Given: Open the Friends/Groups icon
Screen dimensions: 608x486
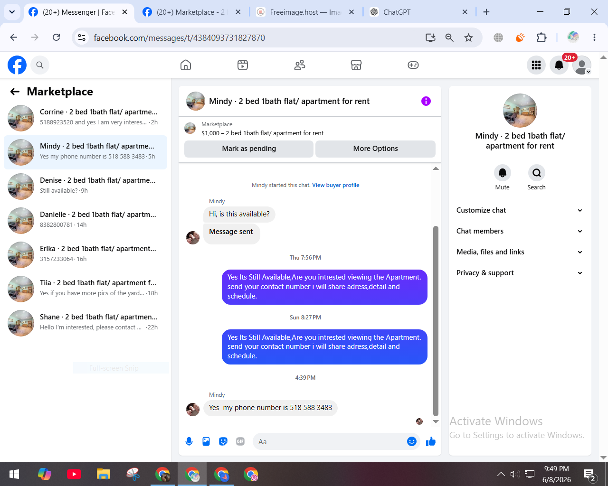Looking at the screenshot, I should (300, 65).
